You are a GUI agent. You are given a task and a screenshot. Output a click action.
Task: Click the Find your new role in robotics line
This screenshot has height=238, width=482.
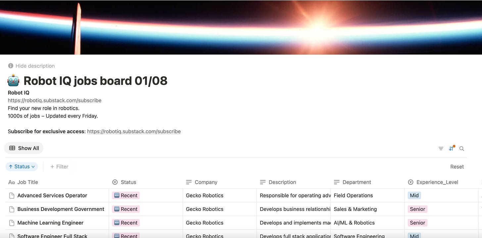pos(44,108)
